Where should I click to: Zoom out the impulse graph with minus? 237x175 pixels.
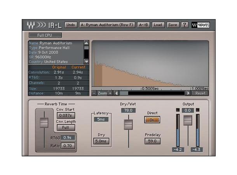coord(94,93)
